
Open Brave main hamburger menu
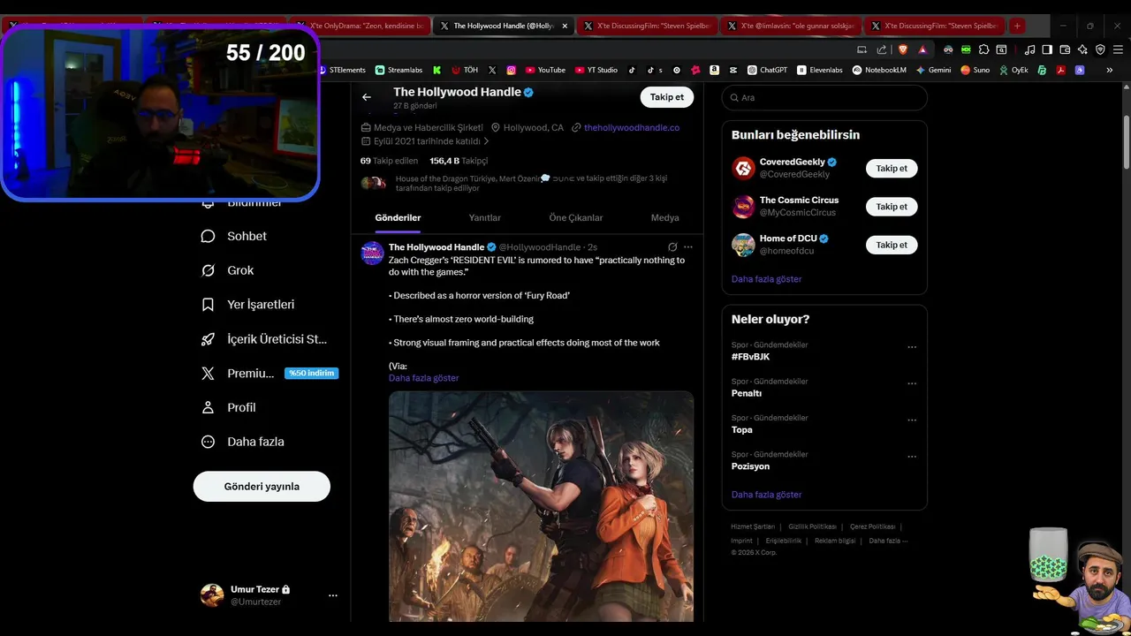(1118, 49)
